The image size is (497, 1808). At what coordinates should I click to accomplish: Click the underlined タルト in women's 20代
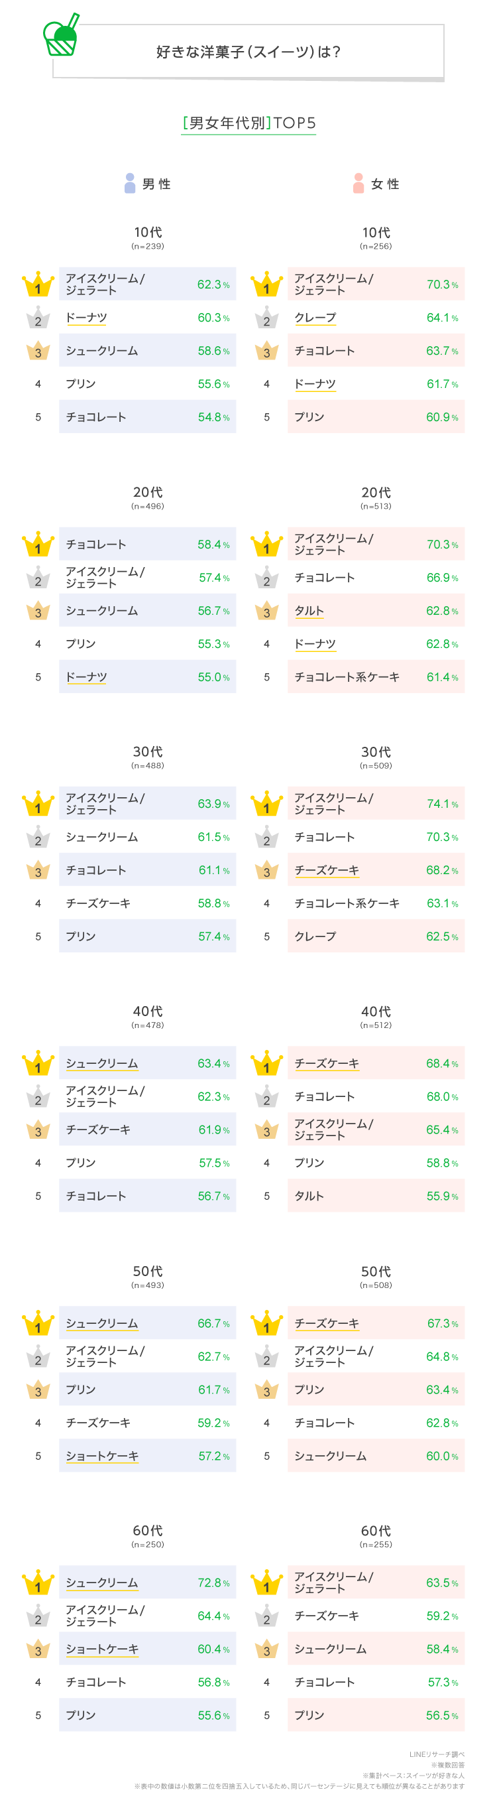click(309, 611)
